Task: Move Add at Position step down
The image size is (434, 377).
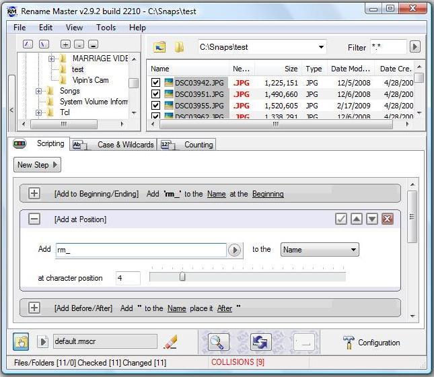Action: 371,219
